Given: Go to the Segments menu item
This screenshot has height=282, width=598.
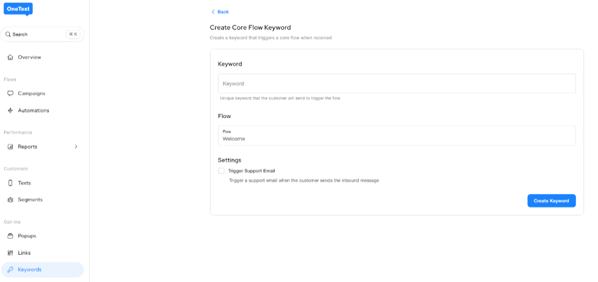Looking at the screenshot, I should tap(30, 200).
